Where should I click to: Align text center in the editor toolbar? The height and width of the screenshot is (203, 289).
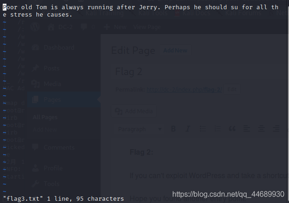[261, 129]
